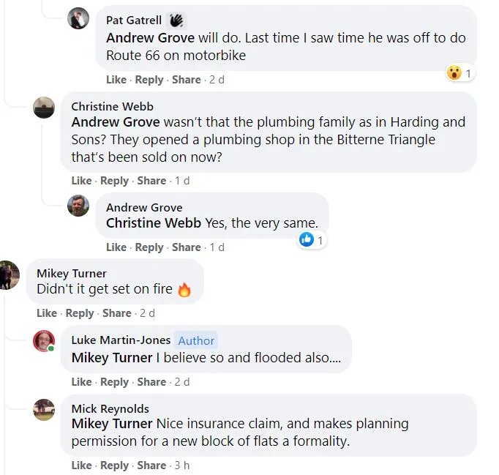Open the wow reaction on Pat's comment
This screenshot has width=499, height=475.
click(458, 72)
